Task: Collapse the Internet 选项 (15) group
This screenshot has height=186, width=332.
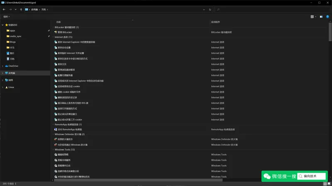Action: pos(53,37)
